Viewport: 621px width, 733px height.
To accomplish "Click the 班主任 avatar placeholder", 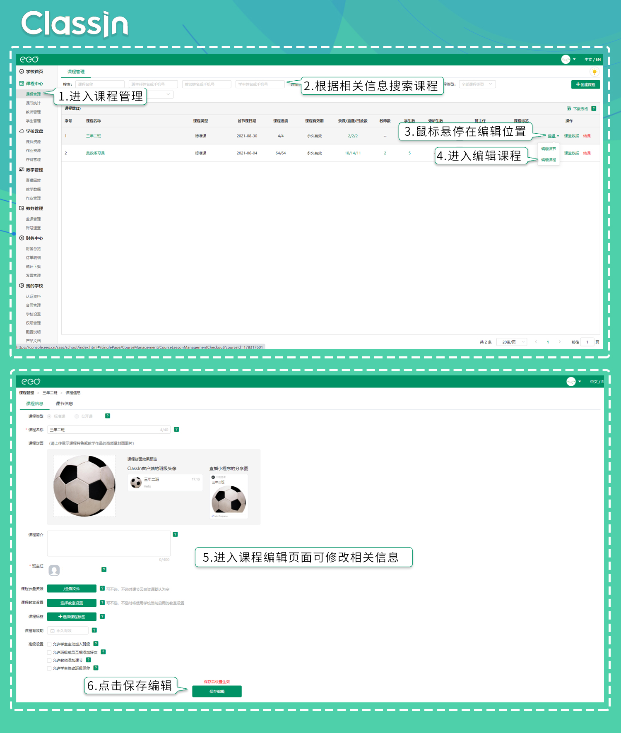I will (54, 570).
